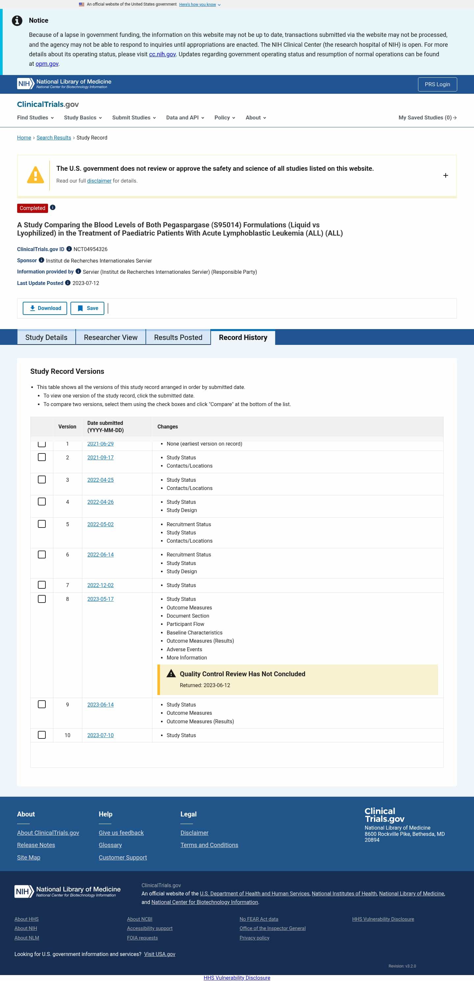Switch to the Results Posted tab
The image size is (474, 981).
178,337
